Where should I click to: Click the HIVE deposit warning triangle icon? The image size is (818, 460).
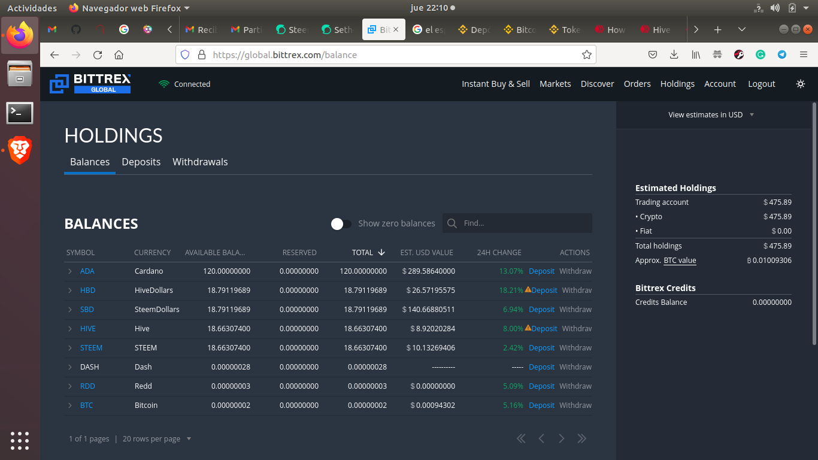pyautogui.click(x=528, y=328)
